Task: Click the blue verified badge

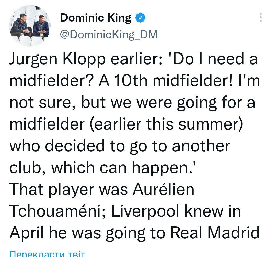Action: (x=140, y=18)
